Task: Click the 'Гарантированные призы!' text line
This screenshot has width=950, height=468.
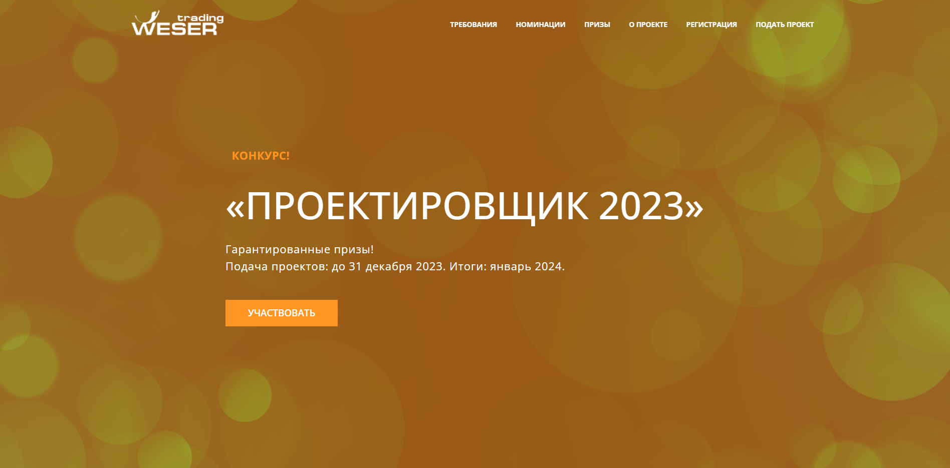Action: pyautogui.click(x=301, y=249)
